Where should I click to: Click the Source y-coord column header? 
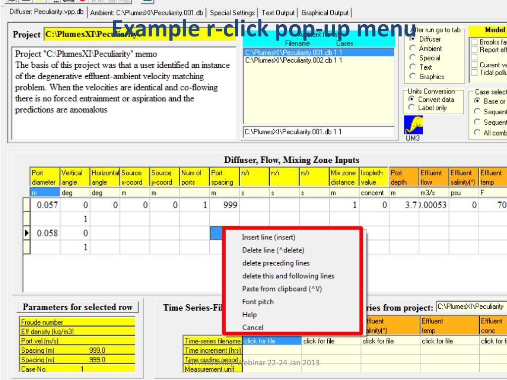(164, 178)
